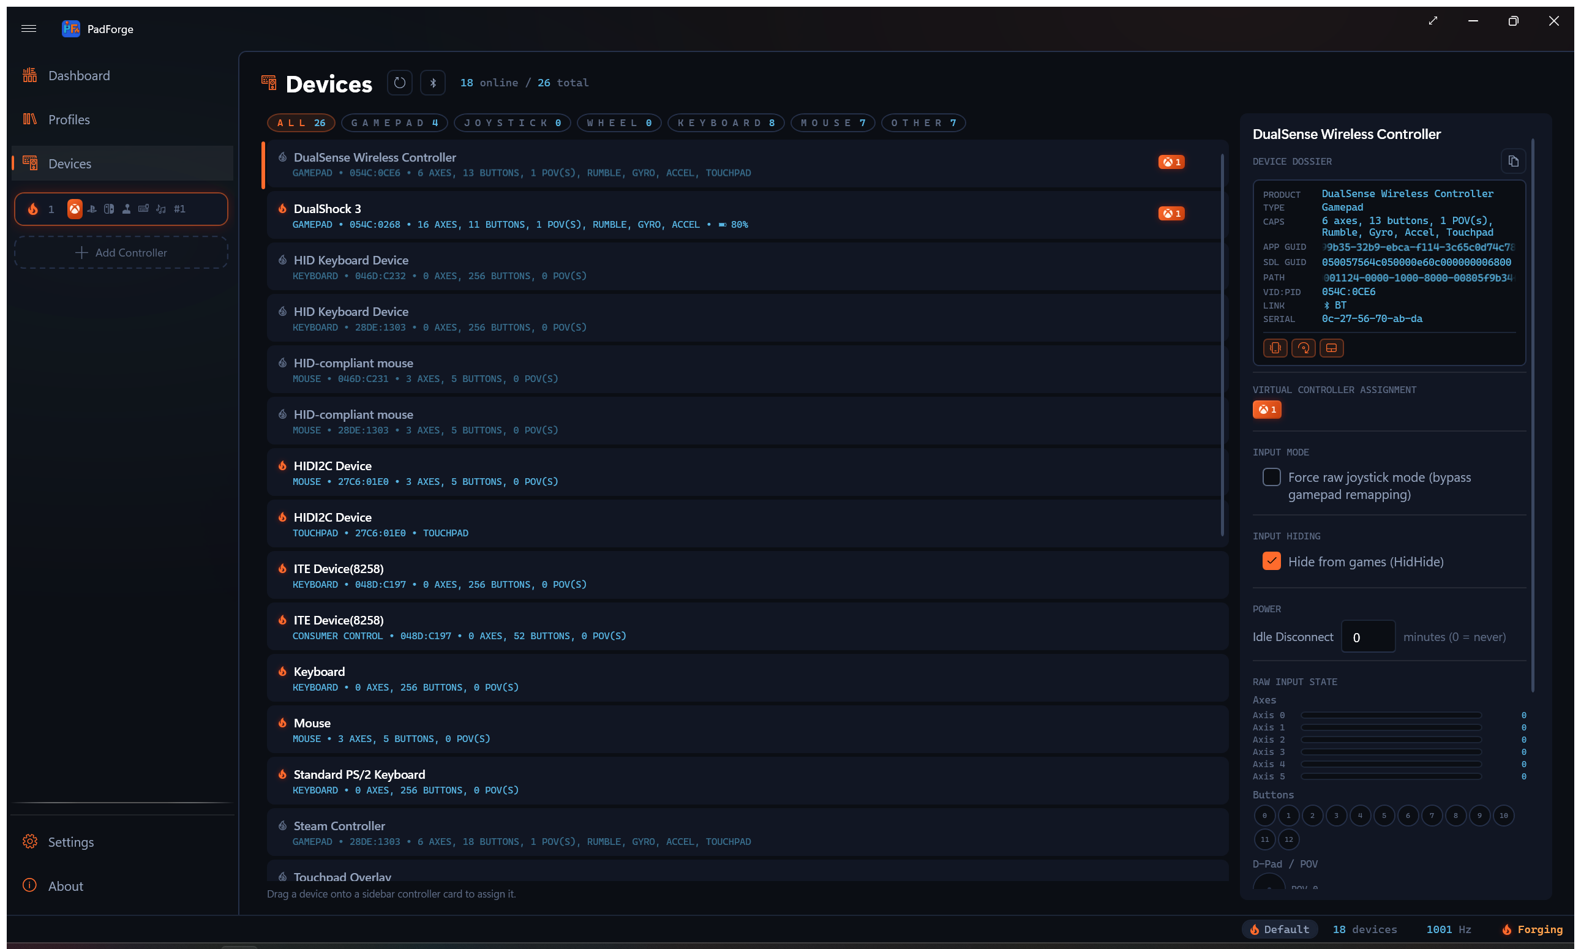Select the ALL 26 filter tab
This screenshot has width=1581, height=949.
(x=301, y=123)
